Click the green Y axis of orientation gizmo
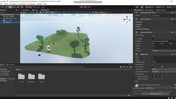This screenshot has width=176, height=99. click(127, 17)
